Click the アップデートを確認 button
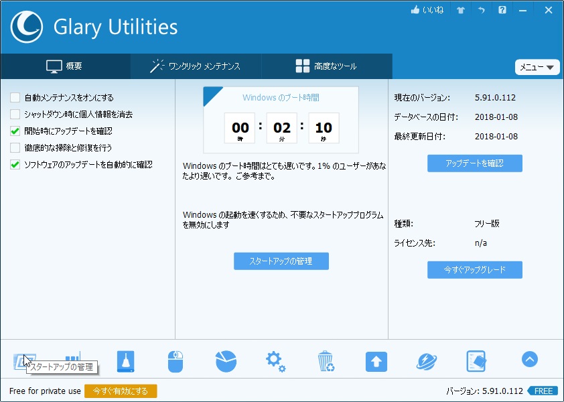Viewport: 564px width, 402px height. [x=474, y=163]
